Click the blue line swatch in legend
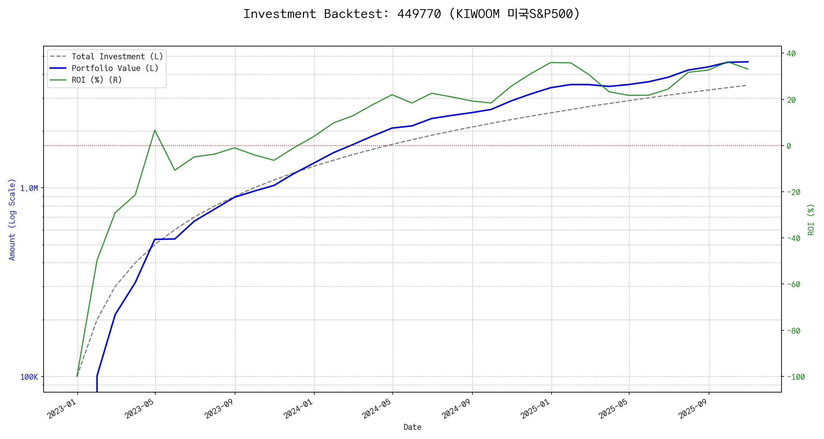Image resolution: width=824 pixels, height=439 pixels. (x=58, y=68)
